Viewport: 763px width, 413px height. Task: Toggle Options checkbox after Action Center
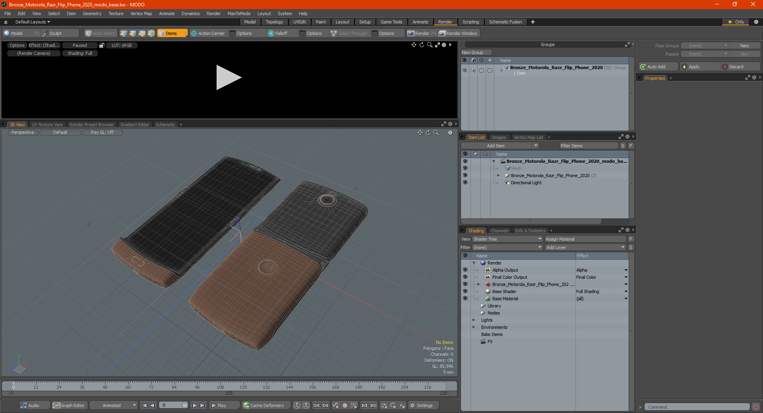[x=233, y=33]
